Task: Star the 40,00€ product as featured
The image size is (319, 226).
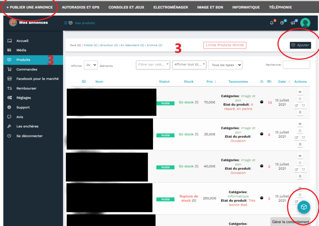Action: [300, 163]
